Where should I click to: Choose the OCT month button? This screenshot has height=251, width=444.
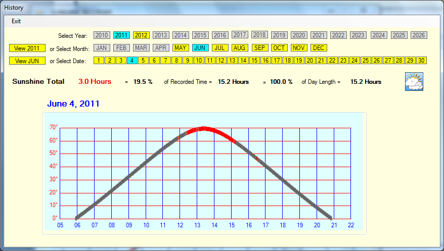tap(279, 48)
